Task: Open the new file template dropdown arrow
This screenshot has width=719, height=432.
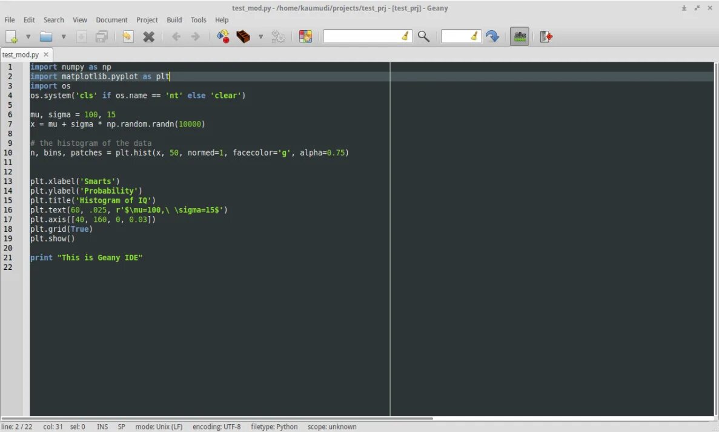Action: click(x=28, y=37)
